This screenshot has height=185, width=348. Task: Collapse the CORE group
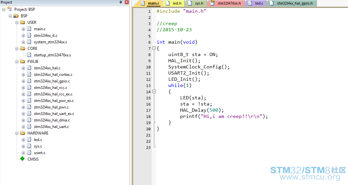(x=17, y=49)
